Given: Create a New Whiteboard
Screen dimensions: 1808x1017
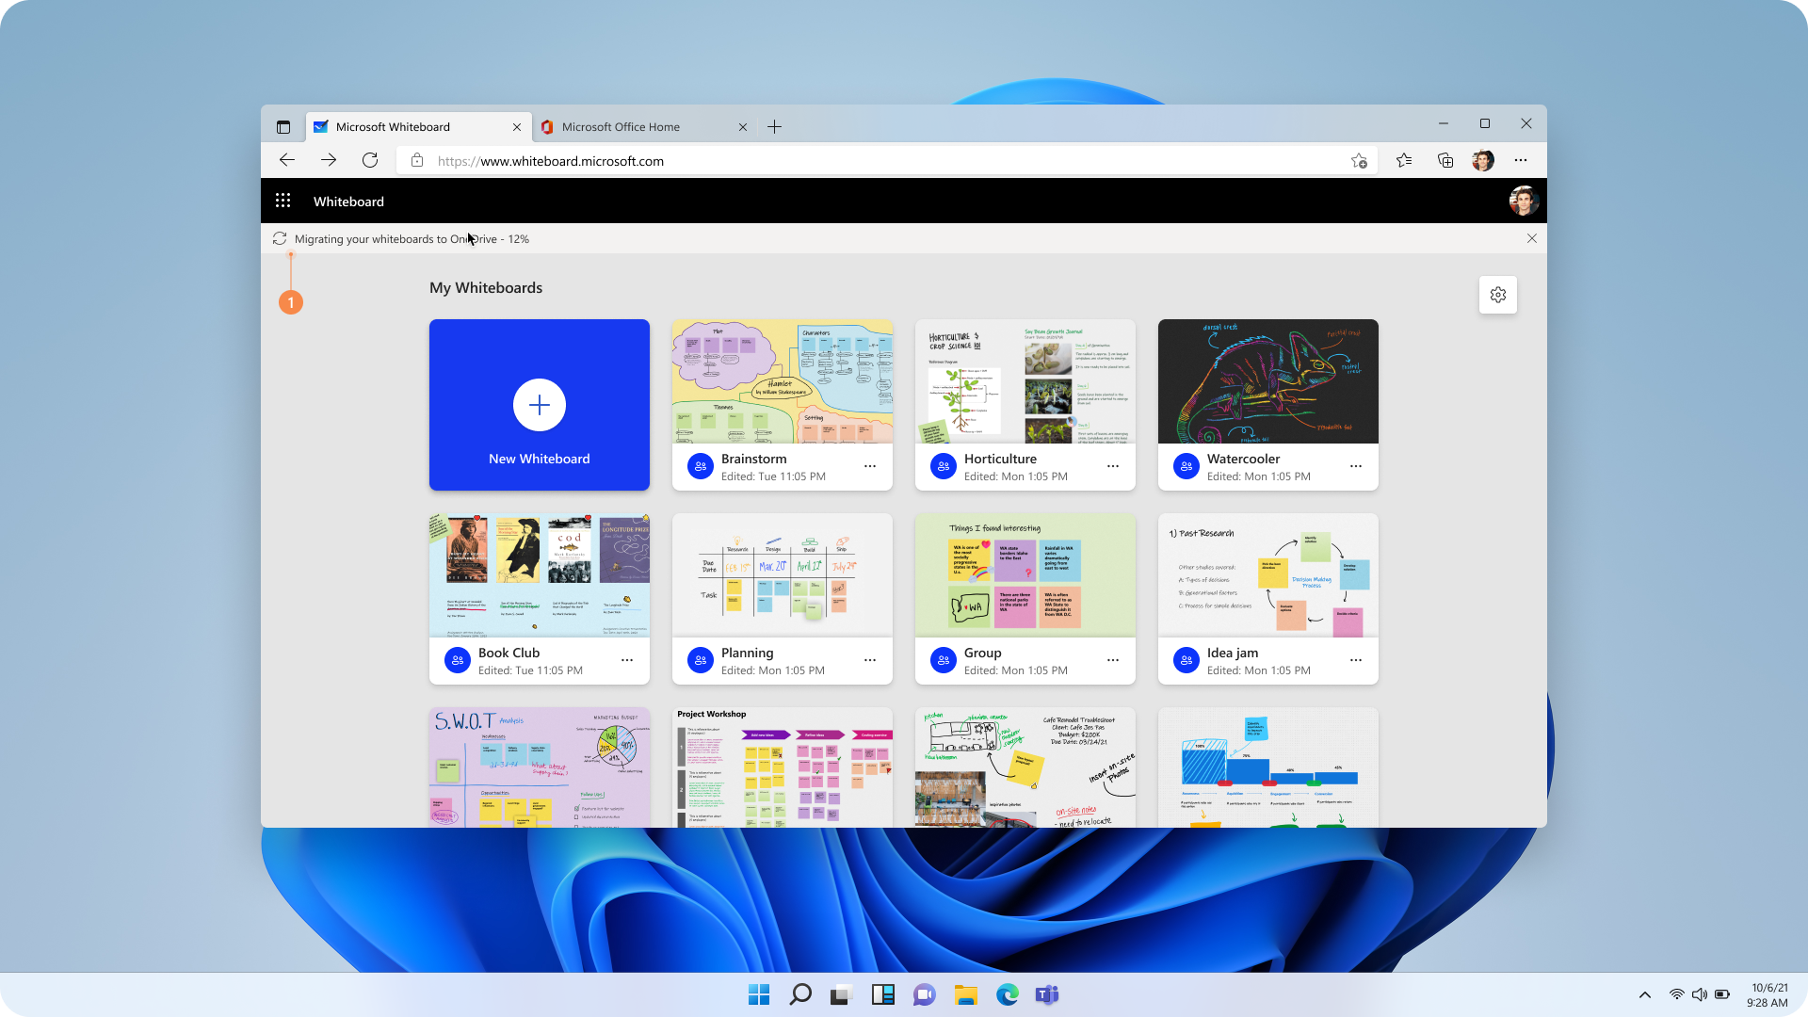Looking at the screenshot, I should [539, 405].
